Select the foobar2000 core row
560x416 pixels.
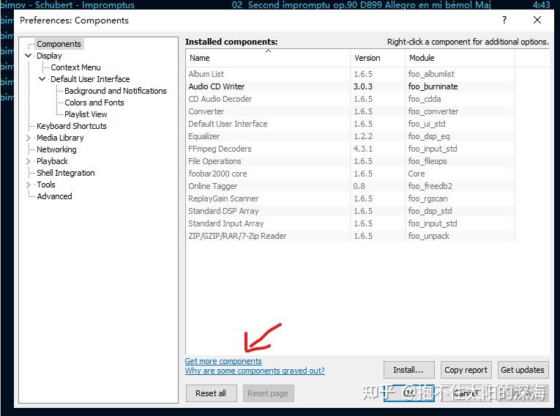[x=350, y=174]
